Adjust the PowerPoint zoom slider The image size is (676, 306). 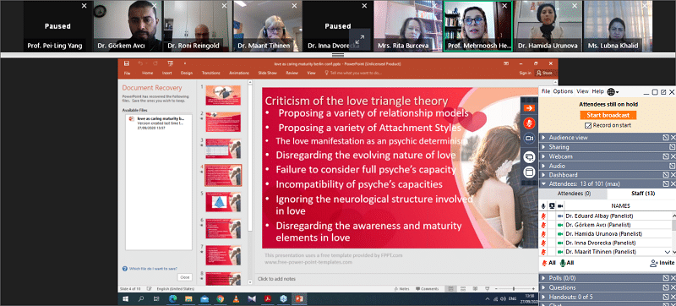(514, 289)
